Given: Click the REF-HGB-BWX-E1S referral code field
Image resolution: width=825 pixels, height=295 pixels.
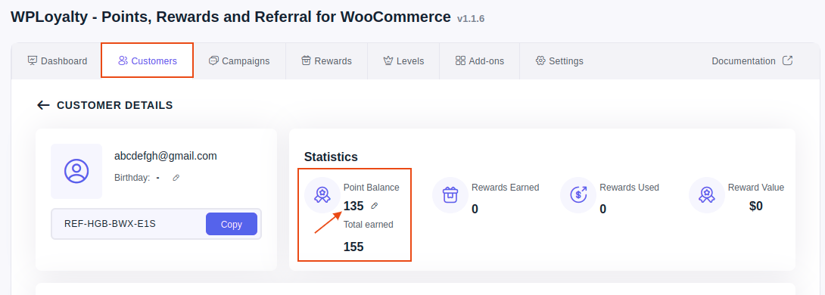Looking at the screenshot, I should (156, 224).
